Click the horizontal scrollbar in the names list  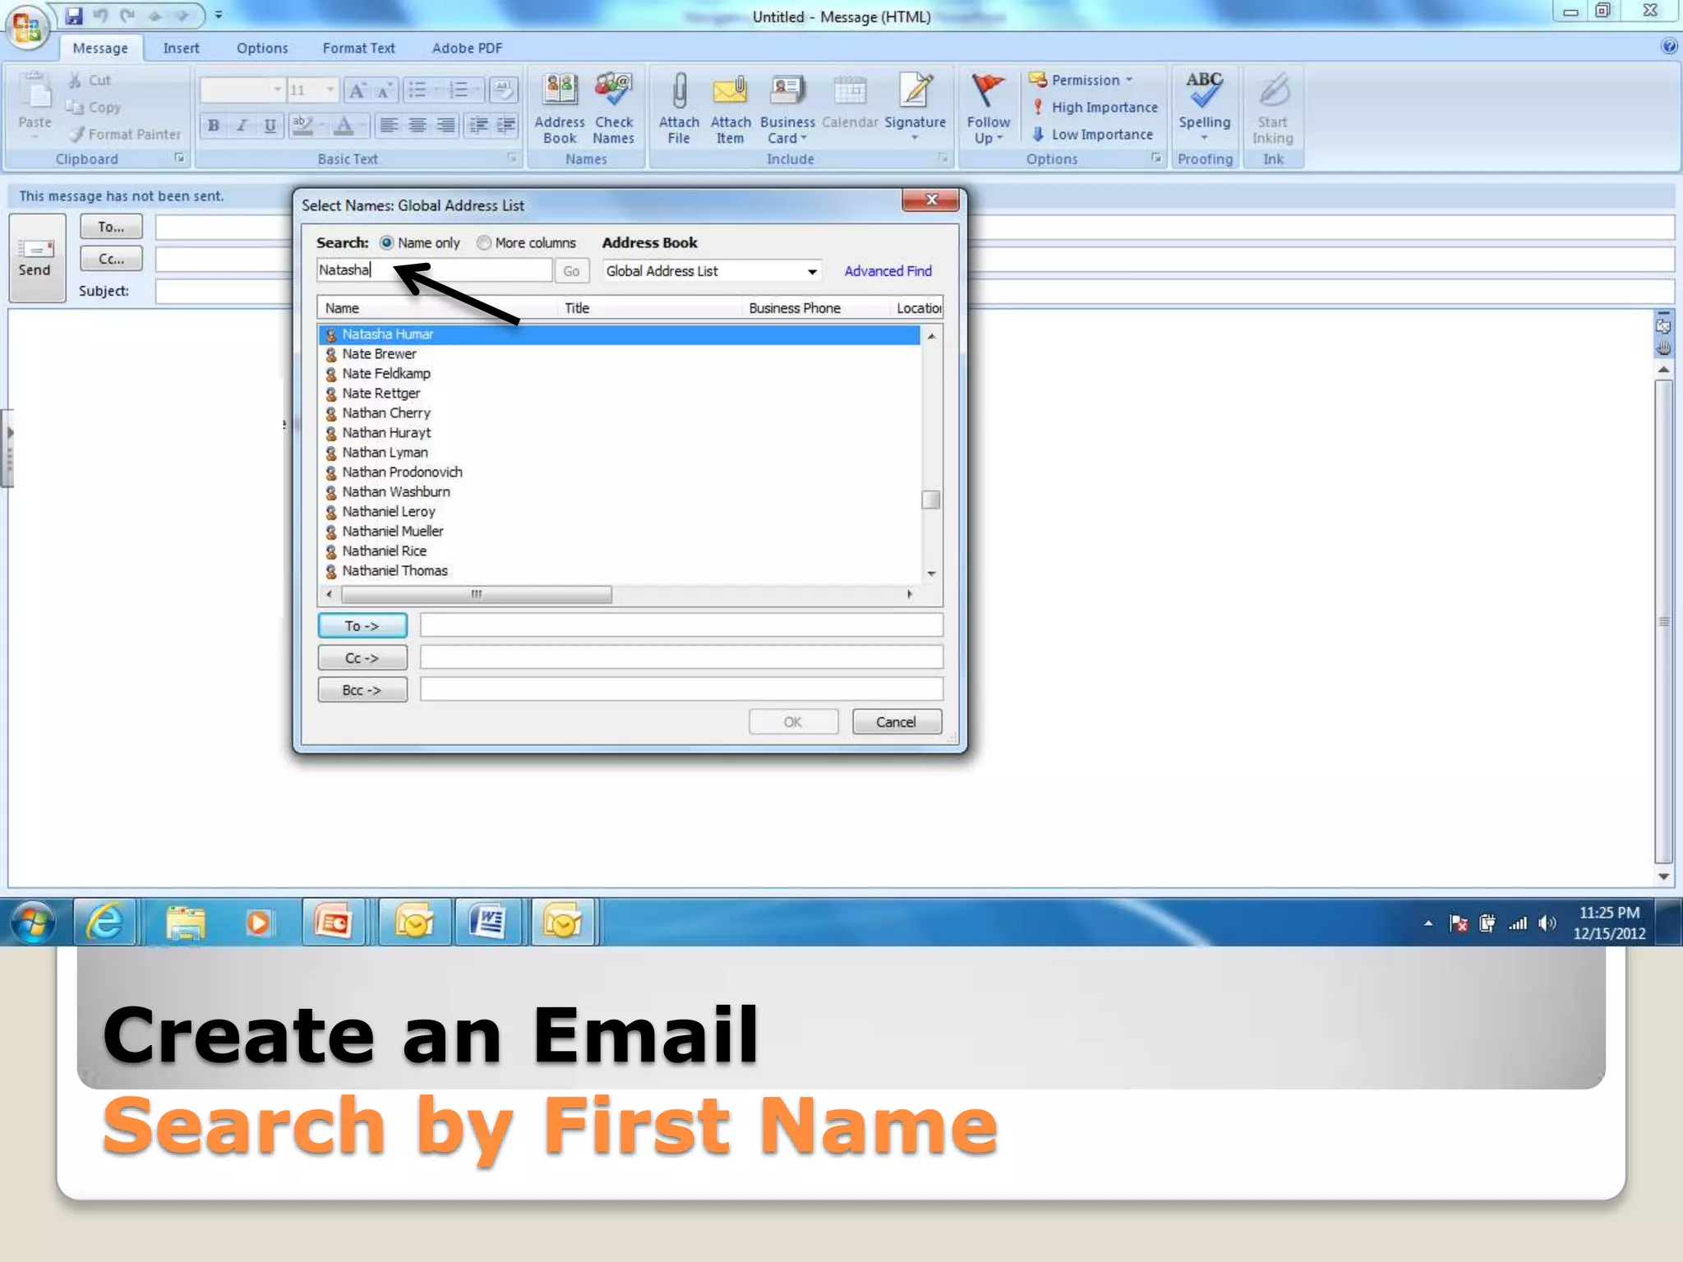[476, 594]
